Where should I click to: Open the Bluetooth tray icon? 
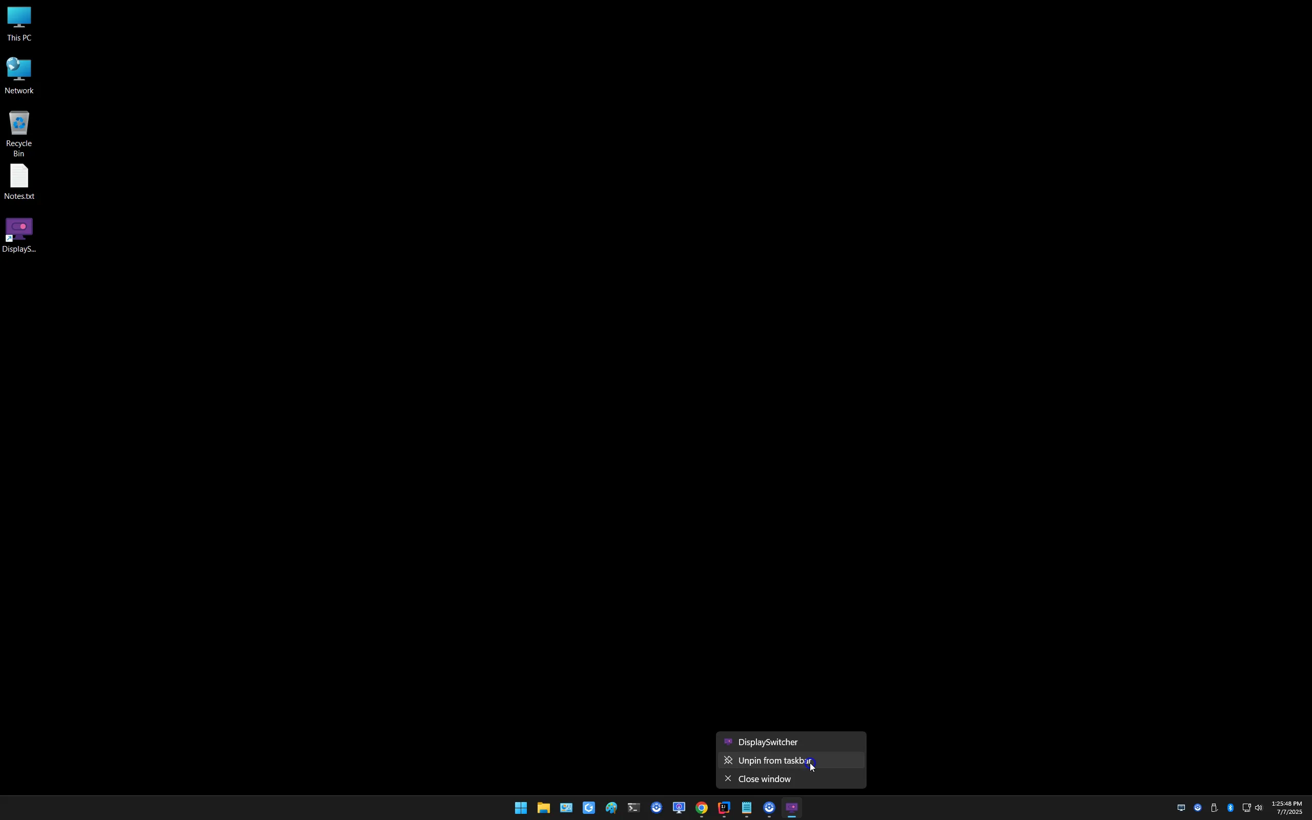tap(1231, 808)
